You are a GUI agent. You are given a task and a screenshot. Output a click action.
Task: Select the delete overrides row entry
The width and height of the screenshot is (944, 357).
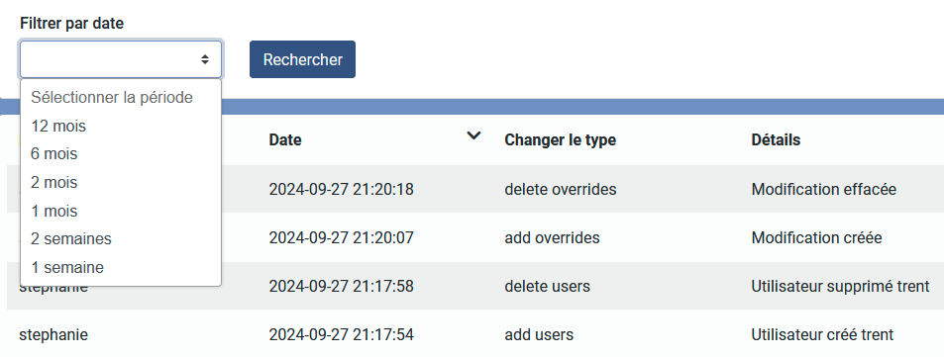561,189
